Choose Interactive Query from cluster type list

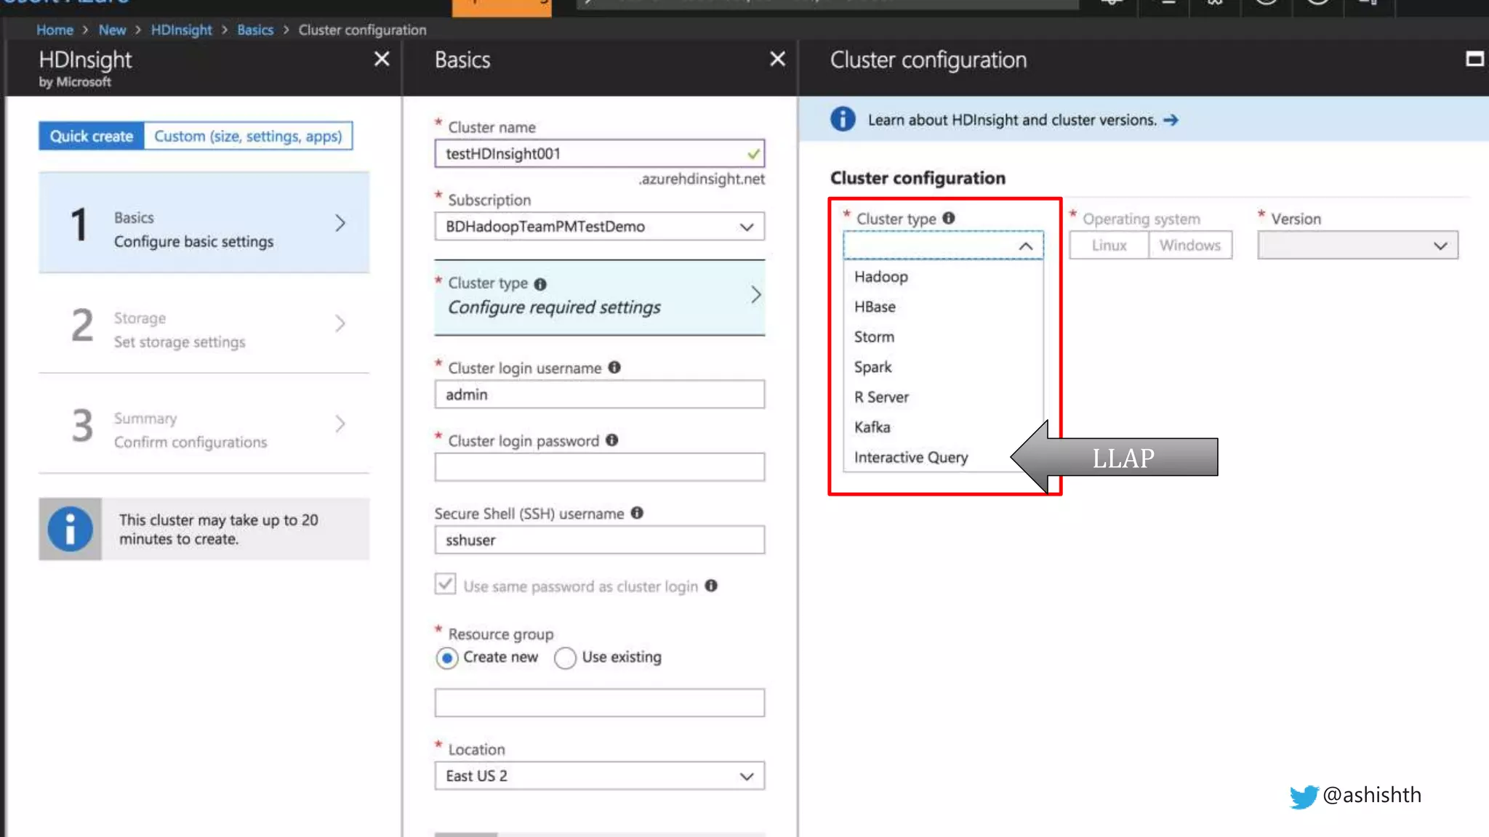pos(910,457)
